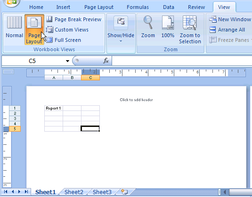The image size is (252, 197).
Task: Click next sheet navigation arrow
Action: (19, 191)
